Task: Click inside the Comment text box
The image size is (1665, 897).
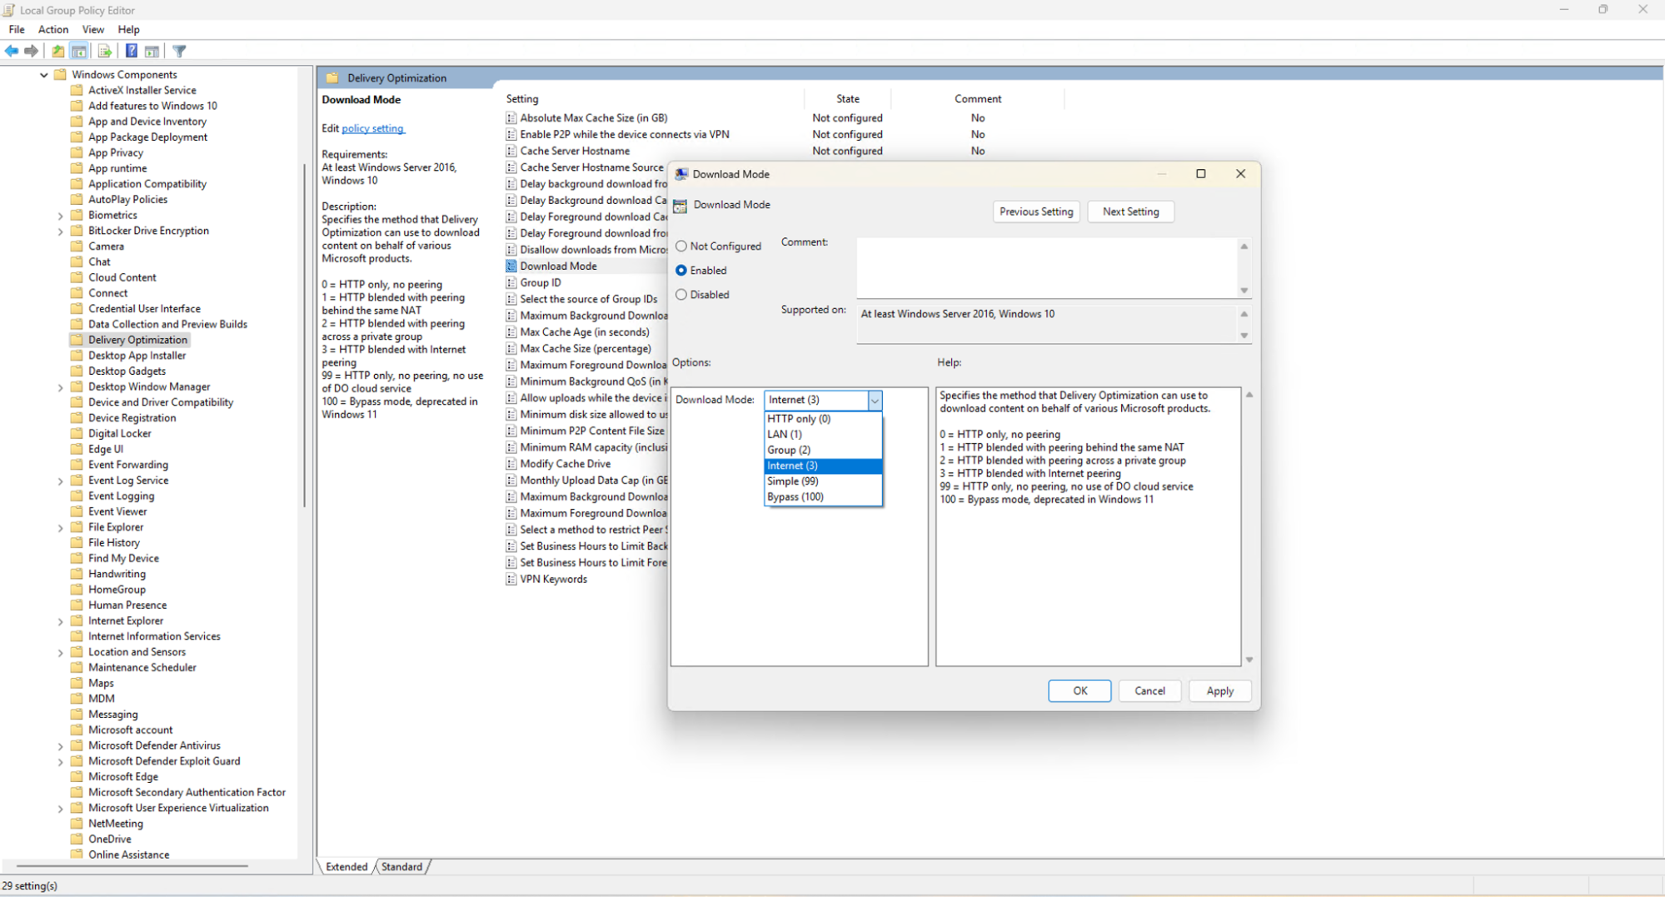Action: coord(1046,268)
